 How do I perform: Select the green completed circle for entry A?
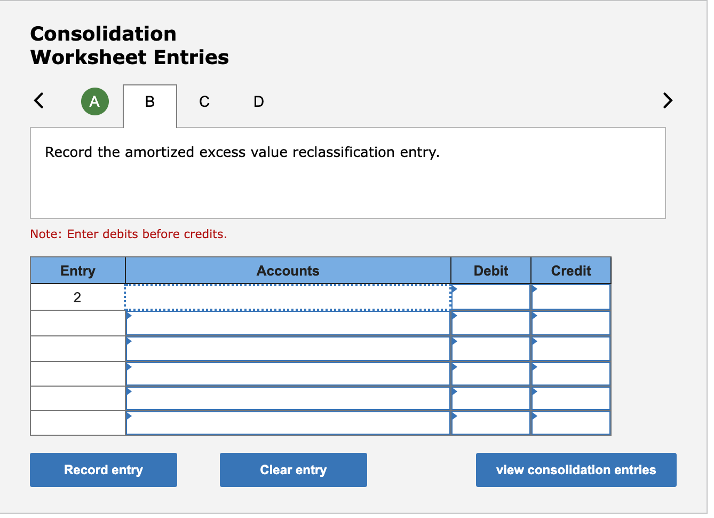click(x=95, y=101)
